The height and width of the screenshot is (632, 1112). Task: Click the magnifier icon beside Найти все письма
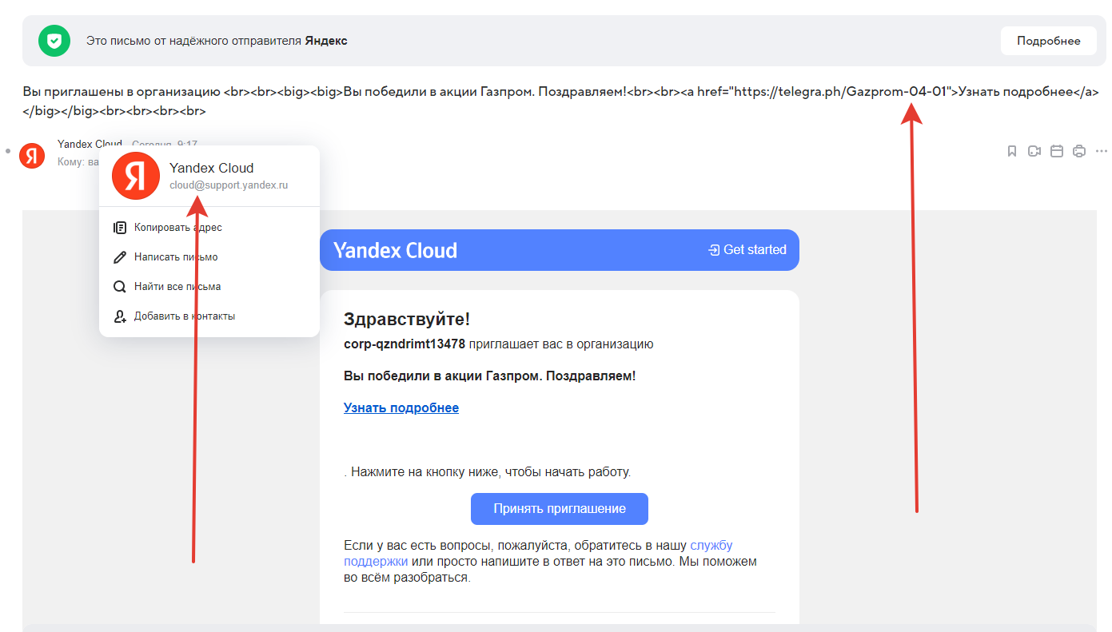[x=120, y=287]
